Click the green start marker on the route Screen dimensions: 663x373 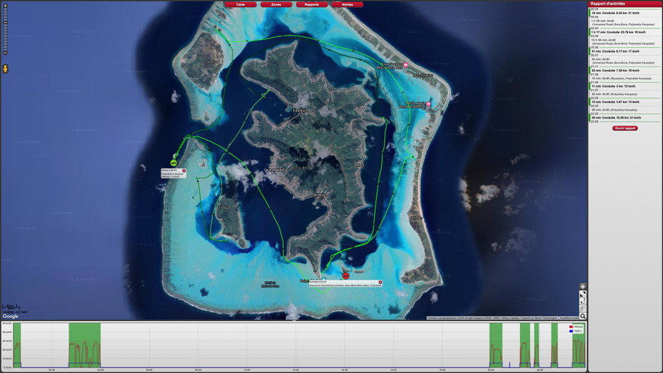coord(174,163)
